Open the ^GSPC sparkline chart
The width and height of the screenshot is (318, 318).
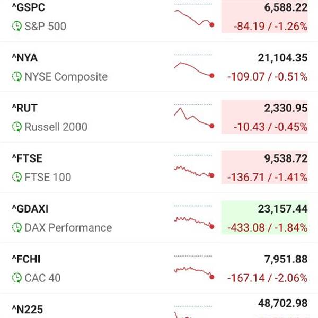193,17
